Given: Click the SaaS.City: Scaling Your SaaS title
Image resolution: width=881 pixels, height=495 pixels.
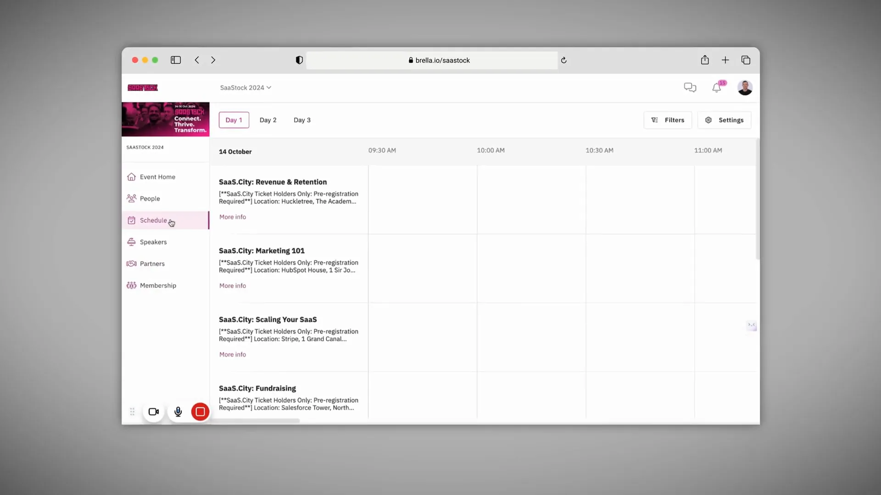Looking at the screenshot, I should point(268,319).
